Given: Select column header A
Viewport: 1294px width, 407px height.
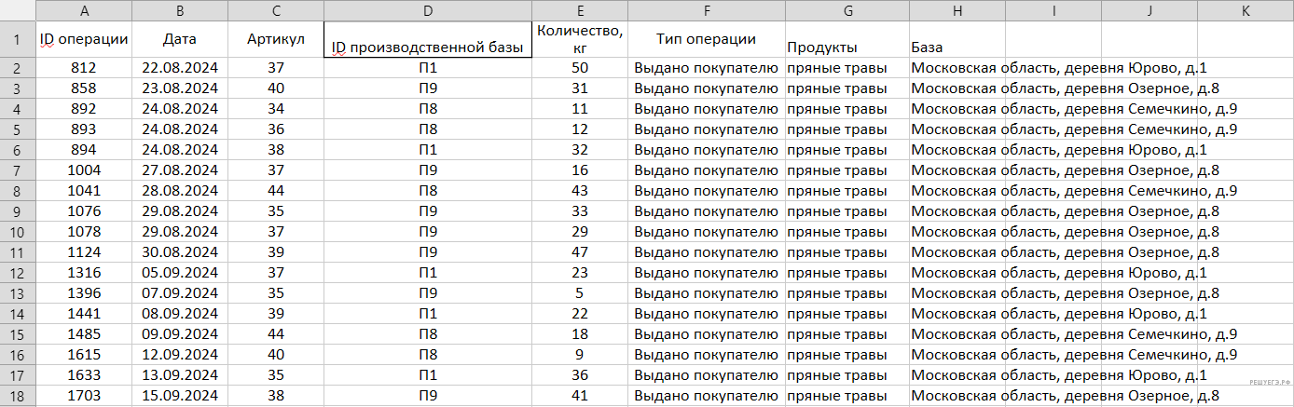Looking at the screenshot, I should coord(85,11).
